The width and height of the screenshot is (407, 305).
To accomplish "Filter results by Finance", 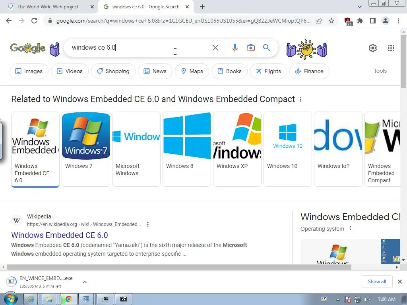I will [x=309, y=71].
